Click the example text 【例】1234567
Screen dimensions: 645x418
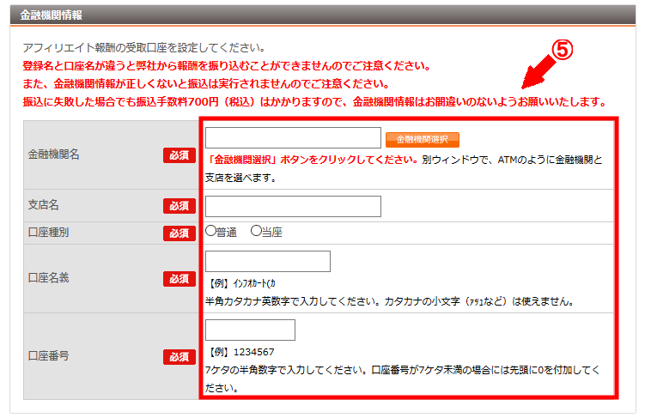(240, 352)
